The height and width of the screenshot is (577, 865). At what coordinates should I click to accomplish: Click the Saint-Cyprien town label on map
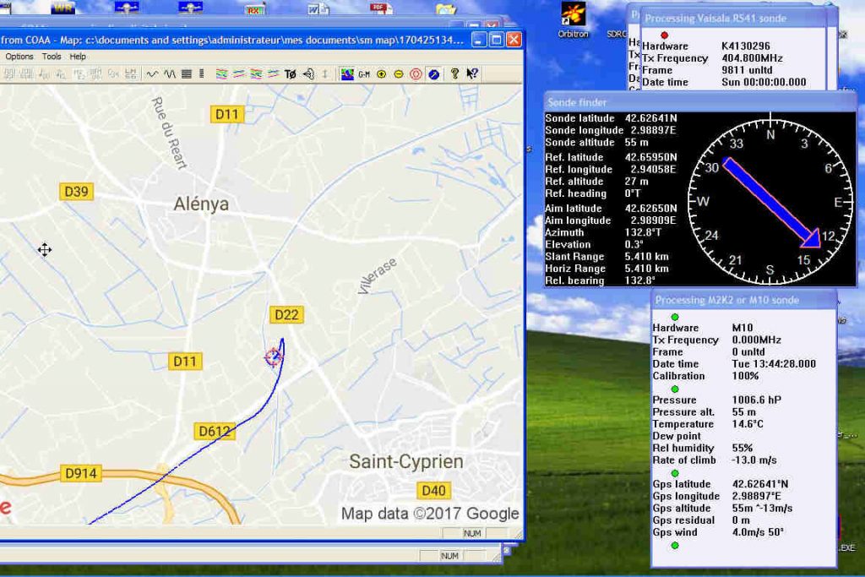pyautogui.click(x=406, y=462)
